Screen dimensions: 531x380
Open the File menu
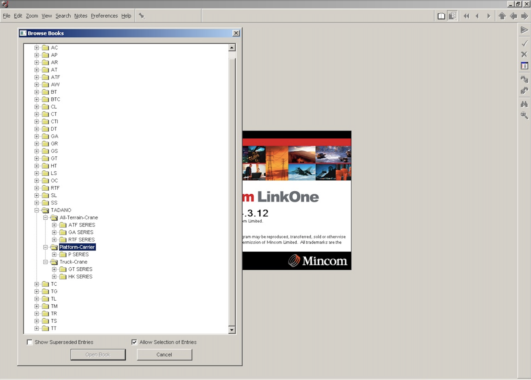pos(6,16)
